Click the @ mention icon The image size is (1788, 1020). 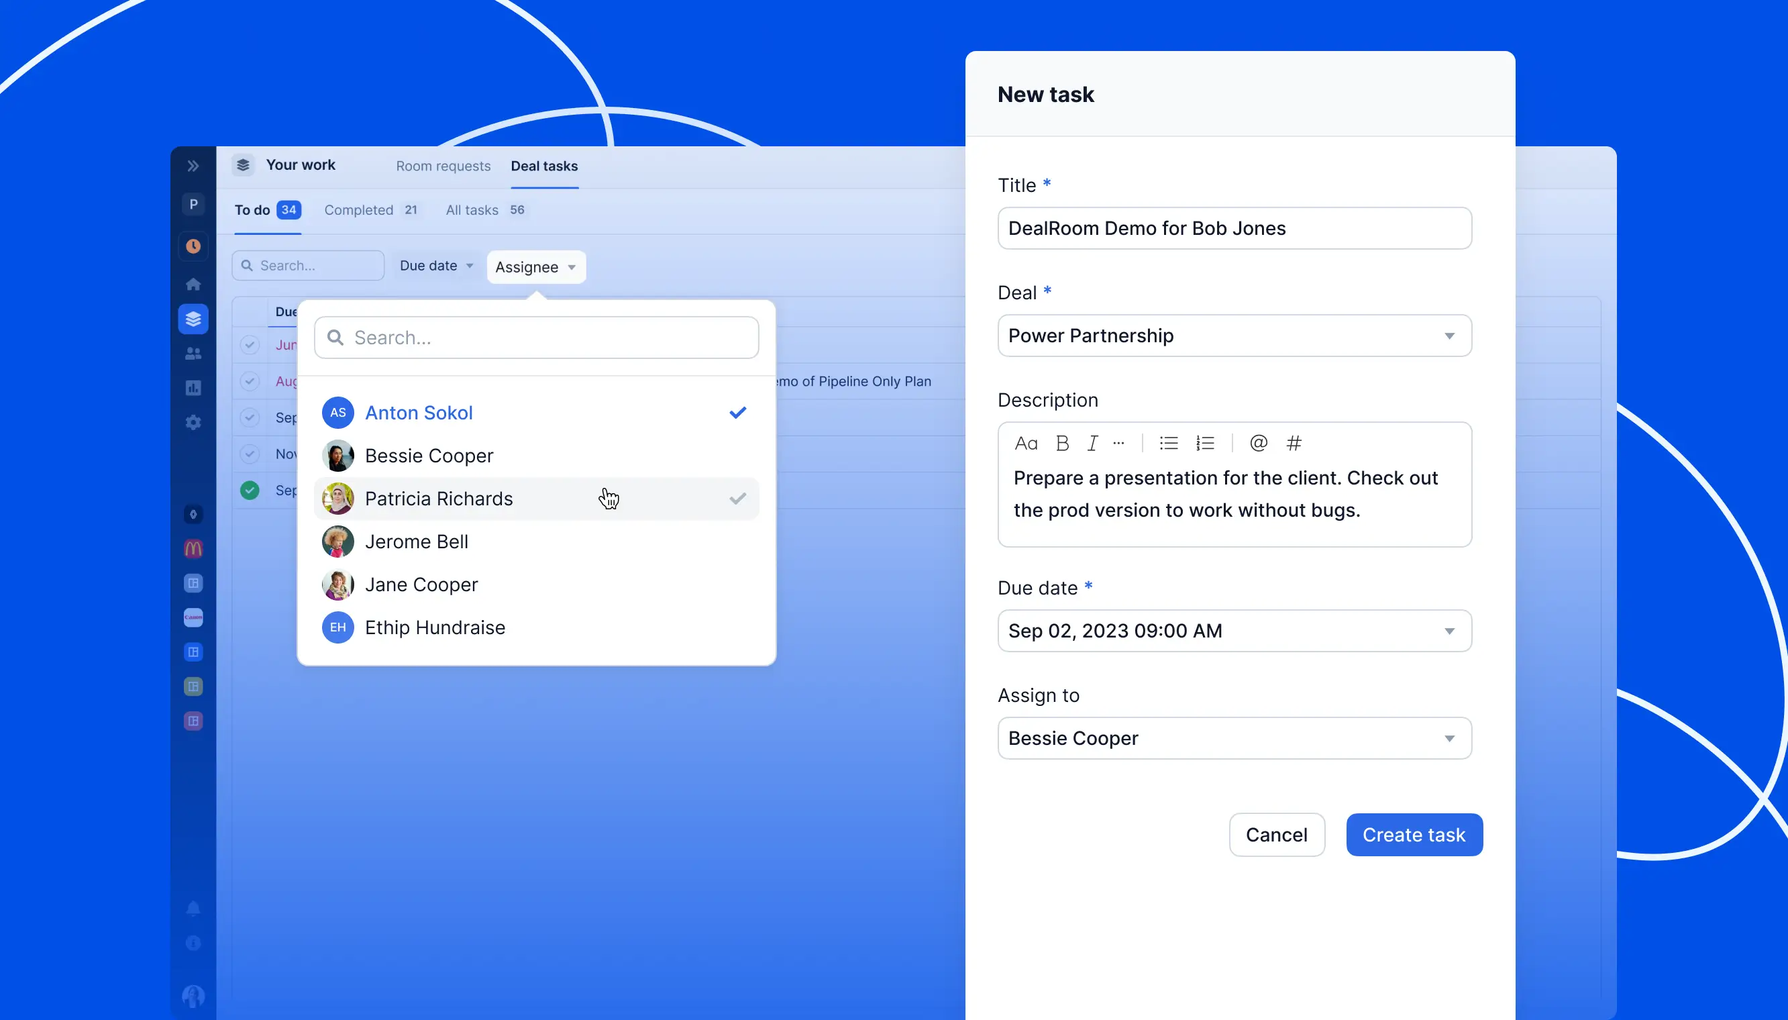tap(1258, 443)
